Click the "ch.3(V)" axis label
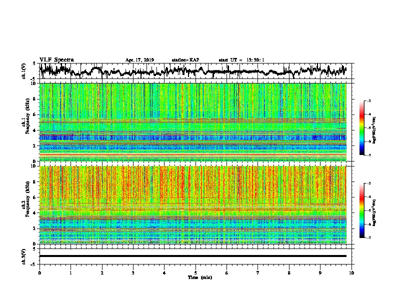The width and height of the screenshot is (396, 306). 23,256
